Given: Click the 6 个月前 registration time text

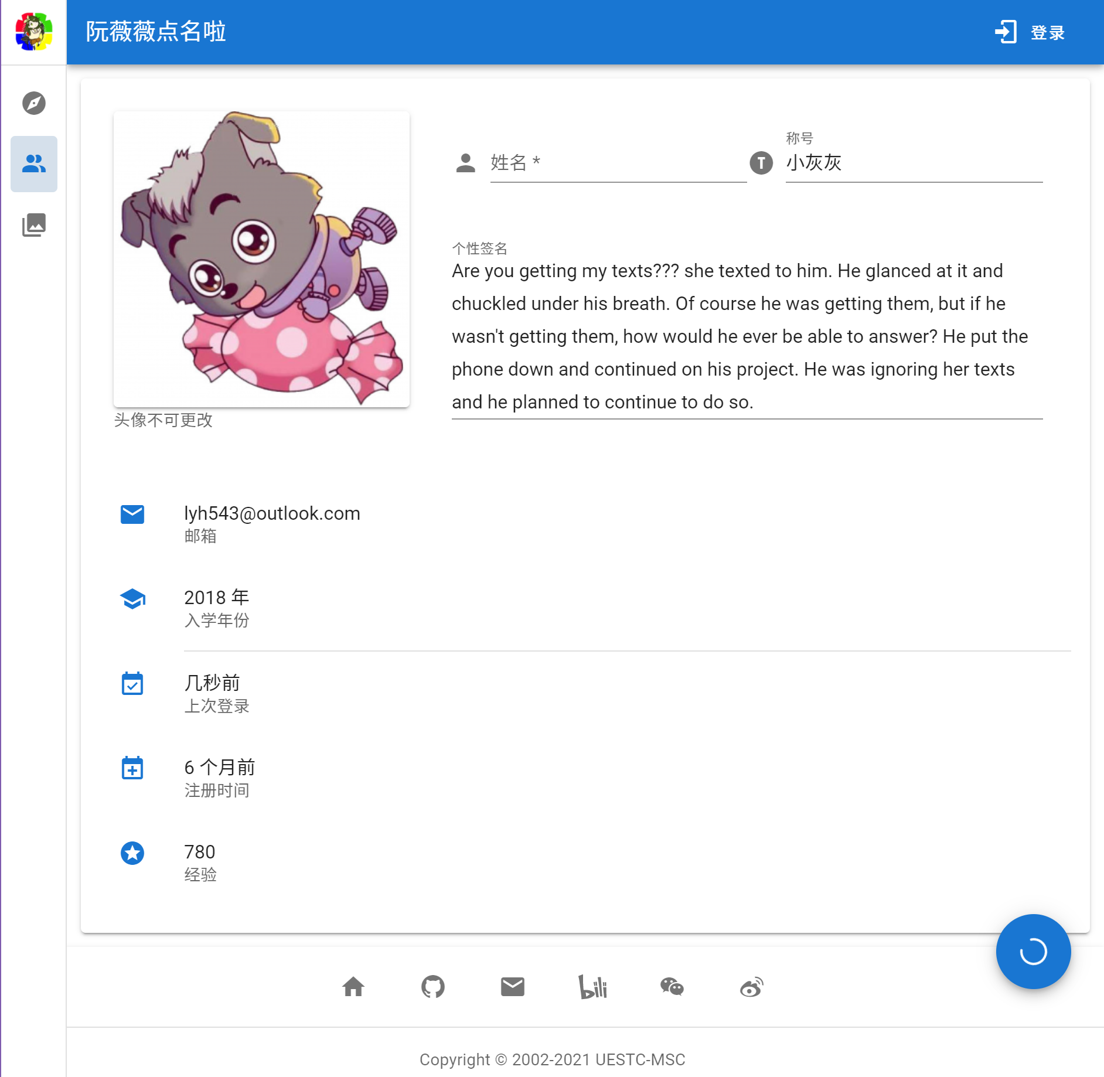Looking at the screenshot, I should coord(220,767).
